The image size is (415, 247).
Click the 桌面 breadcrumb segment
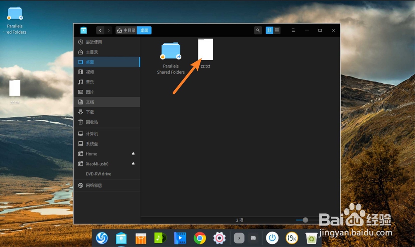(x=144, y=30)
